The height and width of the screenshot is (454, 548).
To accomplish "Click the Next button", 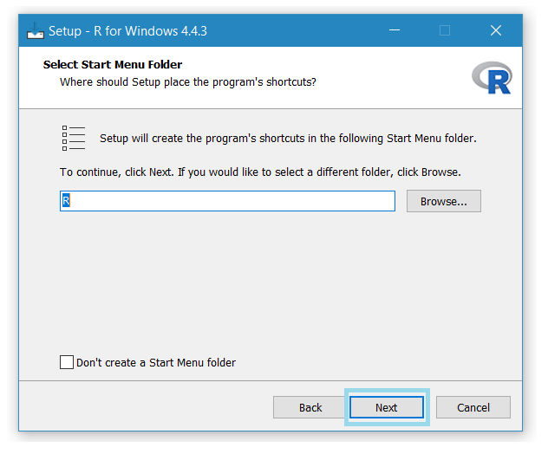I will click(x=387, y=407).
